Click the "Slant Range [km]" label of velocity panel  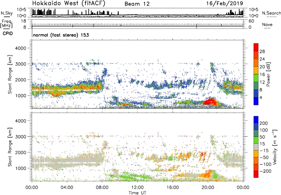10,147
